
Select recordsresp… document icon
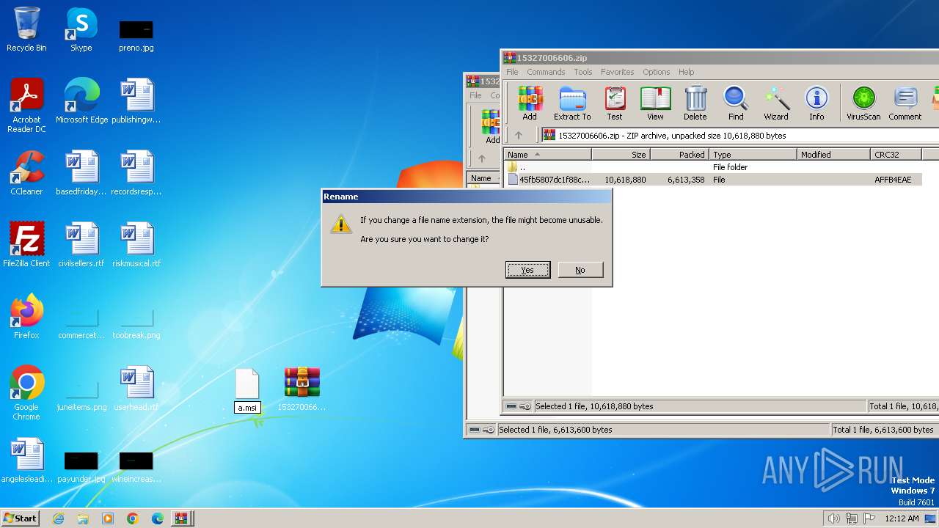click(136, 173)
